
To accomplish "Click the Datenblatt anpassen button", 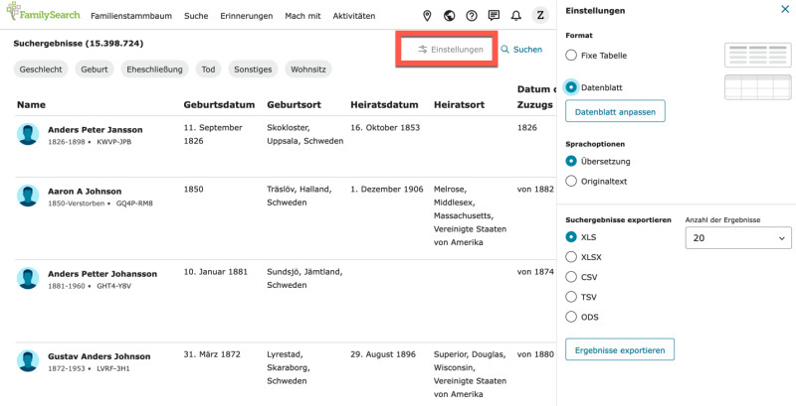I will [x=615, y=111].
